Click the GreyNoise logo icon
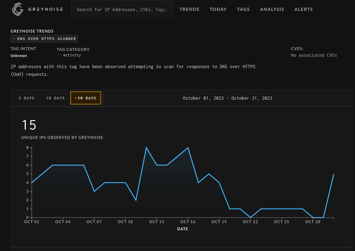Viewport: 355px width, 251px height. [x=18, y=9]
